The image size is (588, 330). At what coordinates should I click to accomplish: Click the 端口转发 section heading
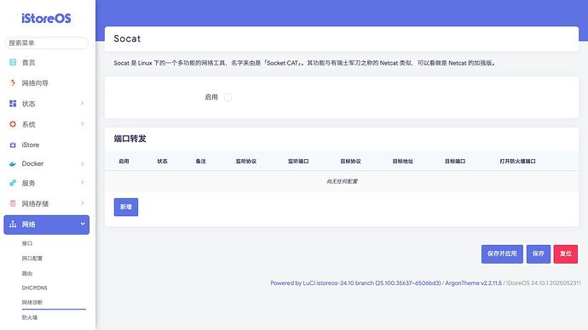click(x=130, y=139)
